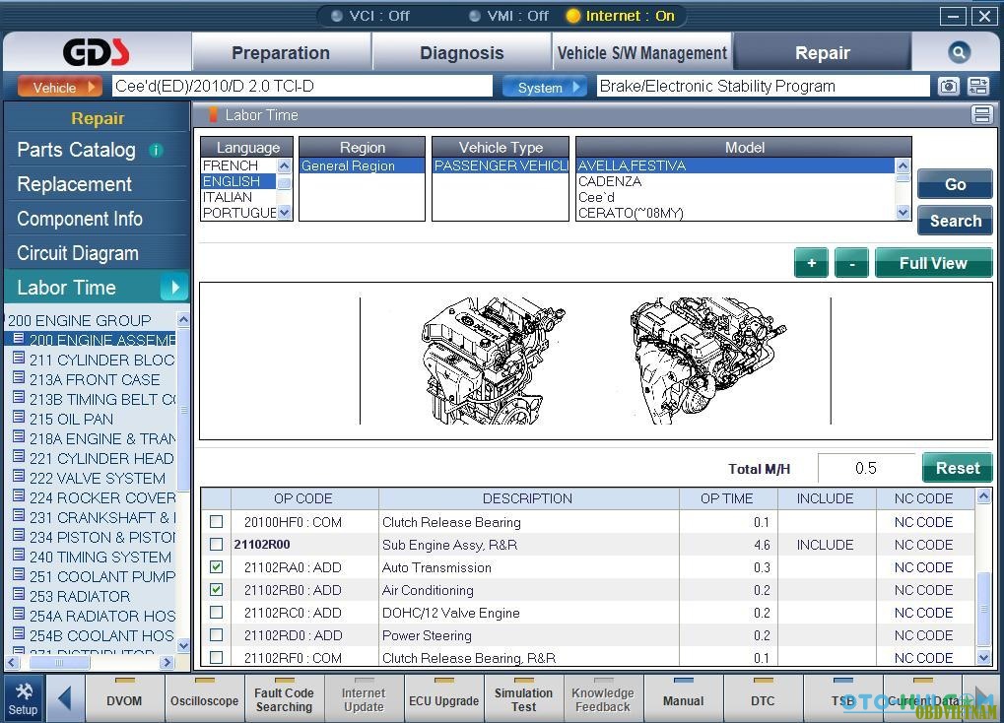Click the GDS logo

pos(96,52)
